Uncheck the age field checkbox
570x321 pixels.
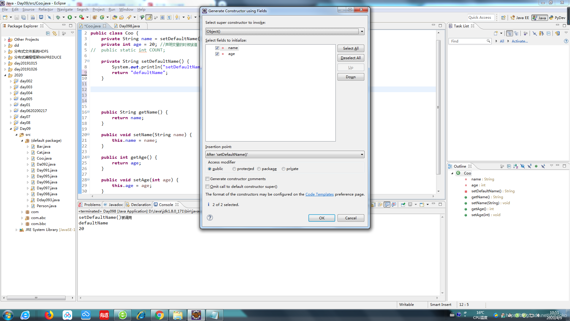coord(217,54)
